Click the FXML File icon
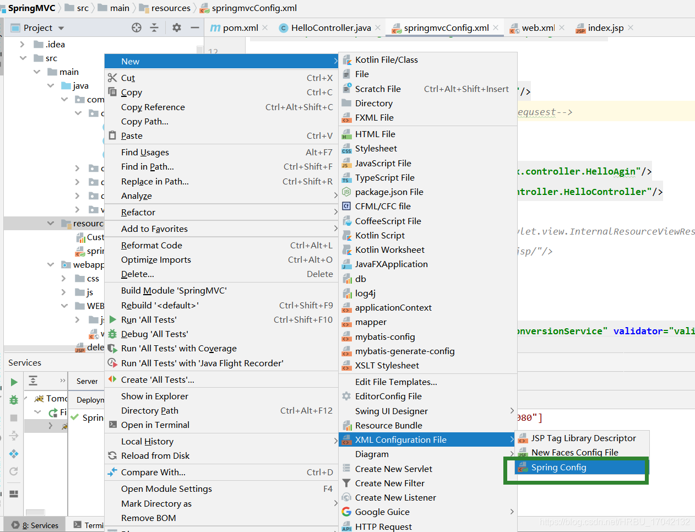 coord(346,118)
